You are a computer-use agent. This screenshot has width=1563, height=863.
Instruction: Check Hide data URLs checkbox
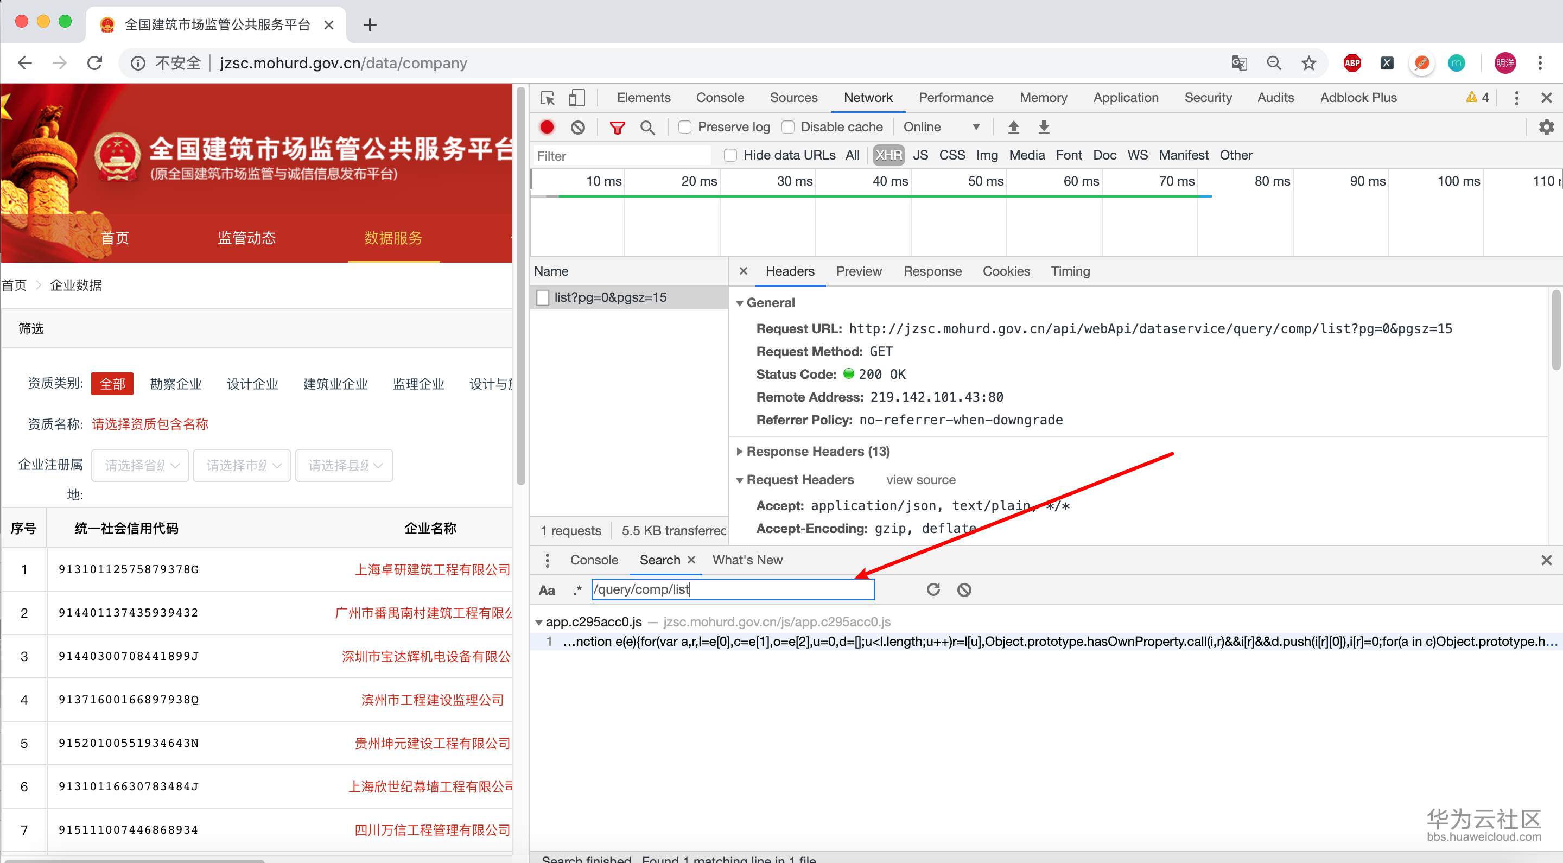coord(730,155)
